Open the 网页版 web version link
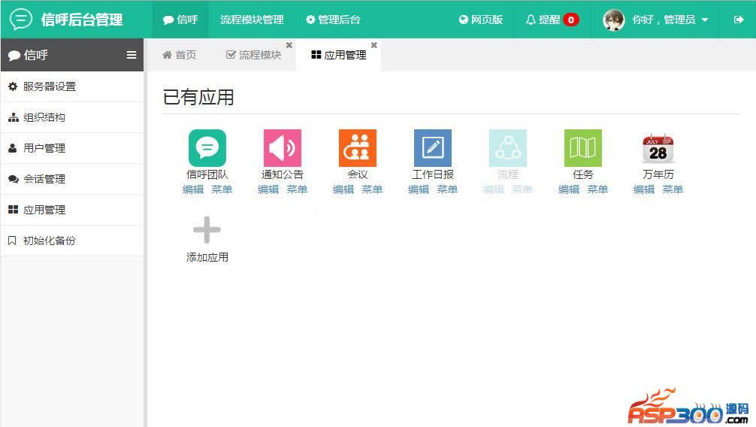 pos(481,20)
